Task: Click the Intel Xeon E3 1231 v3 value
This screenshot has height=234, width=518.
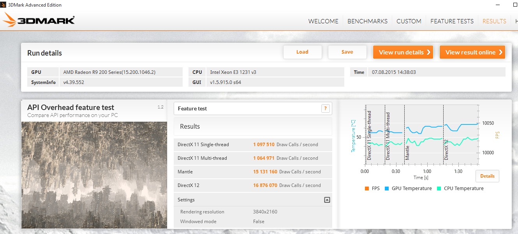Action: [233, 72]
